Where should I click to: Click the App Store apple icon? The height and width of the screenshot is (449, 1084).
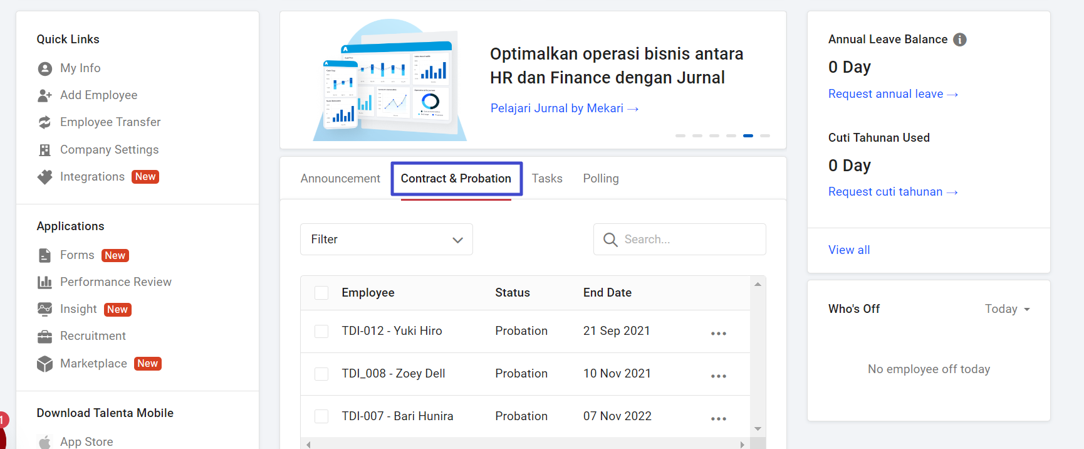click(x=44, y=441)
